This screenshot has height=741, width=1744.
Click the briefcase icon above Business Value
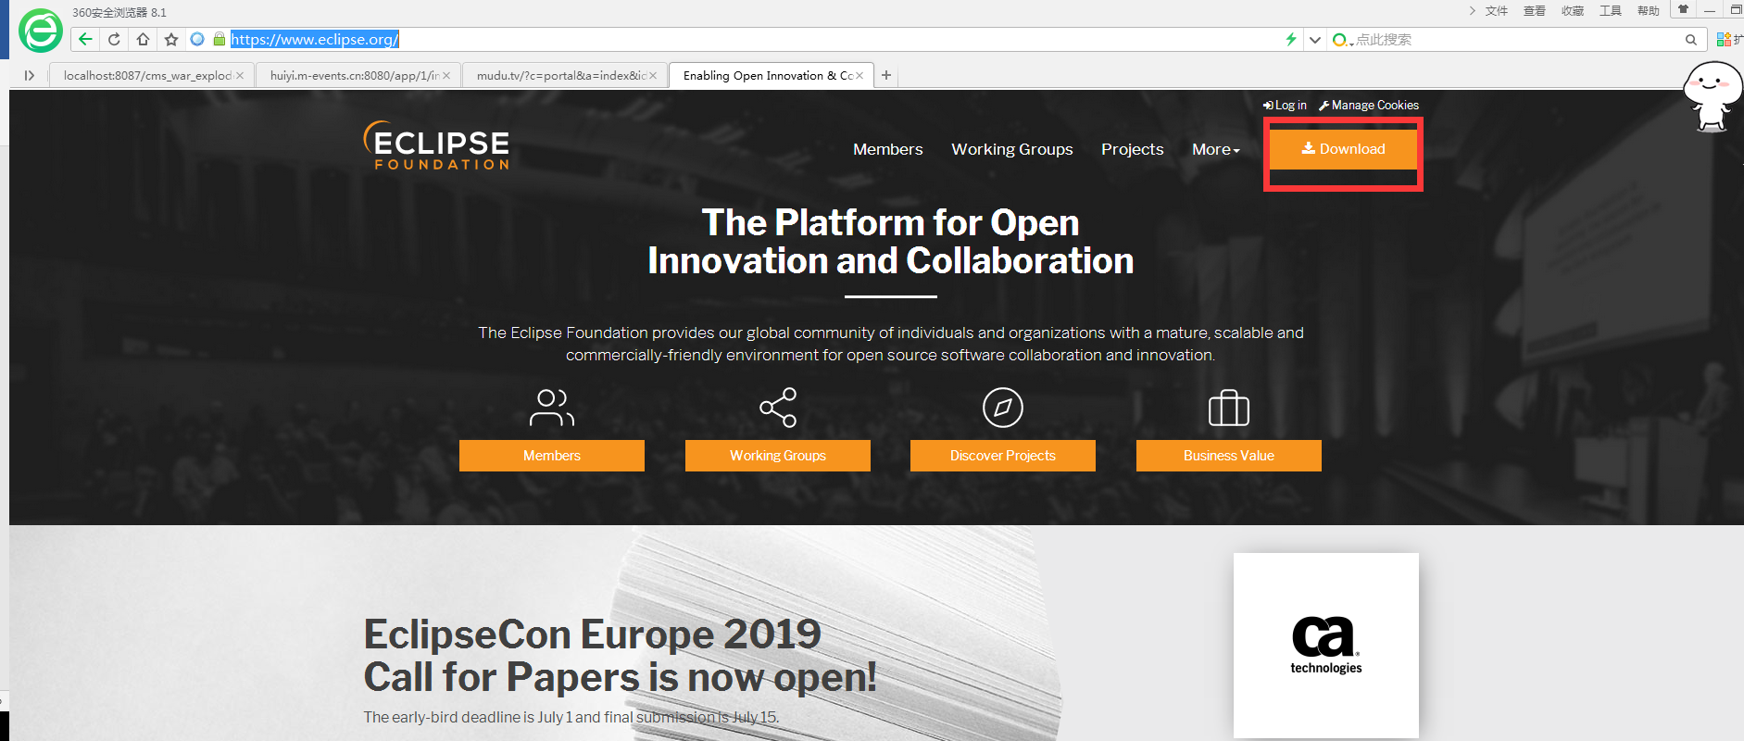[x=1229, y=408]
